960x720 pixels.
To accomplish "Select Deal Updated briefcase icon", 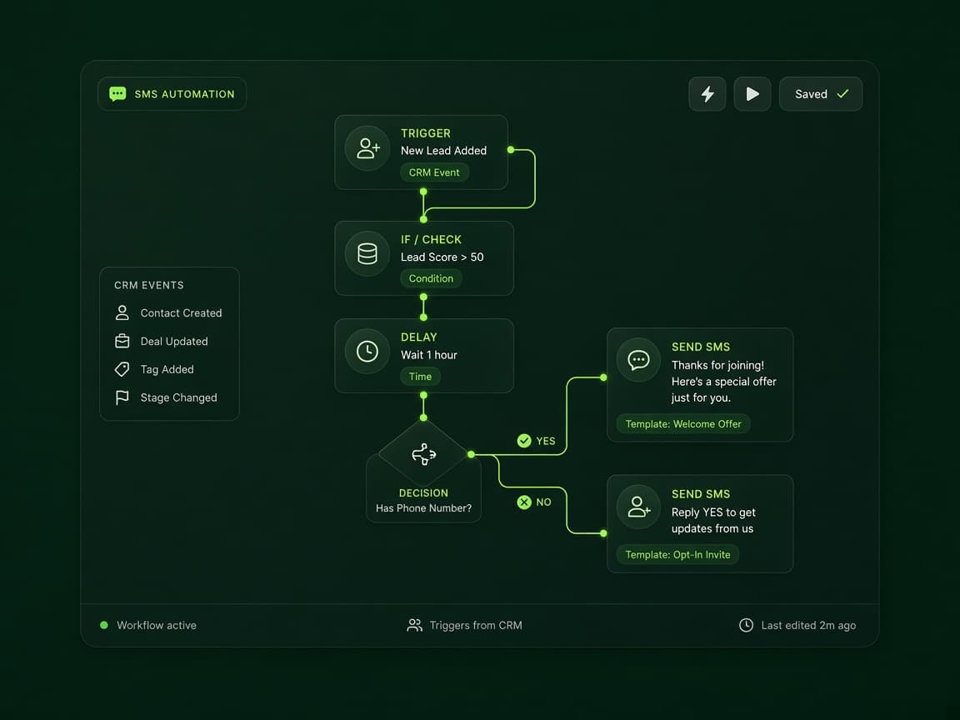I will (122, 341).
